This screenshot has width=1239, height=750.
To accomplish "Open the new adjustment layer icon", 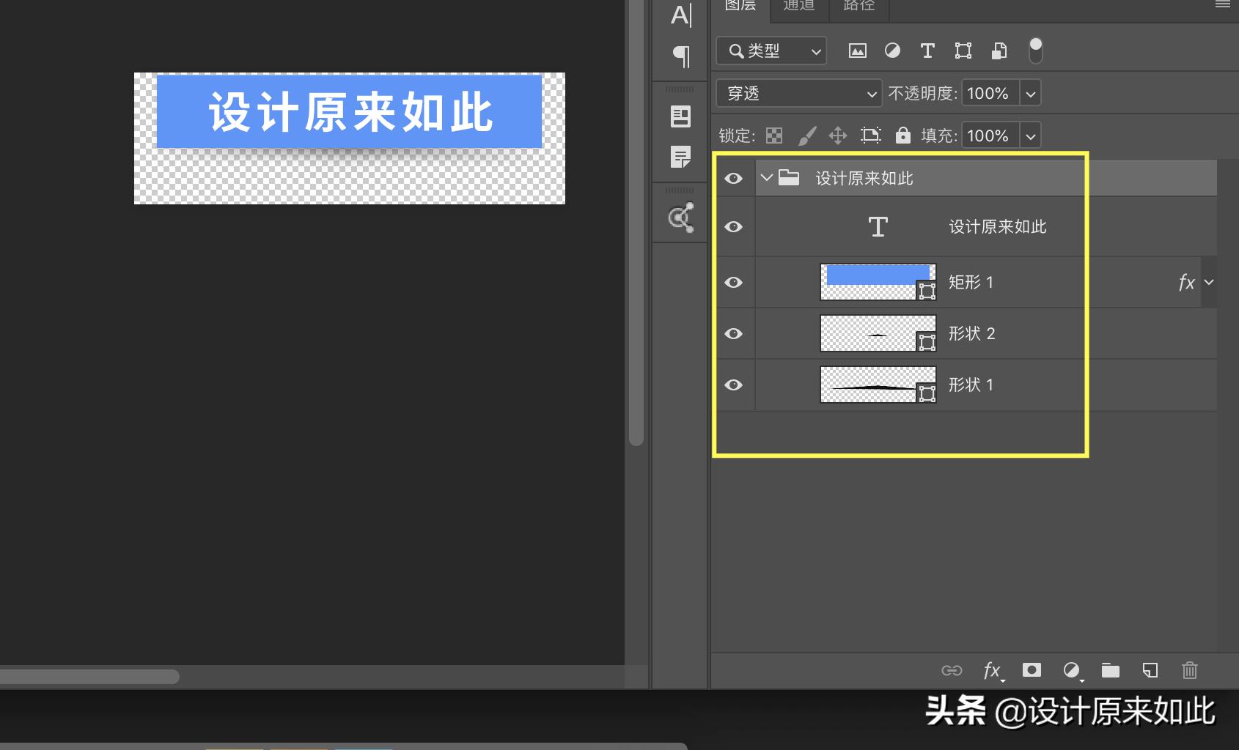I will point(1072,670).
